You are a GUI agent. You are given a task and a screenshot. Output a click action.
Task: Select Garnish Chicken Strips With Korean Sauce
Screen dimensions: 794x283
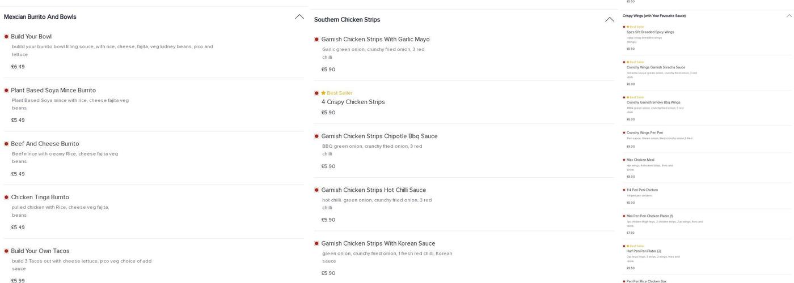378,243
